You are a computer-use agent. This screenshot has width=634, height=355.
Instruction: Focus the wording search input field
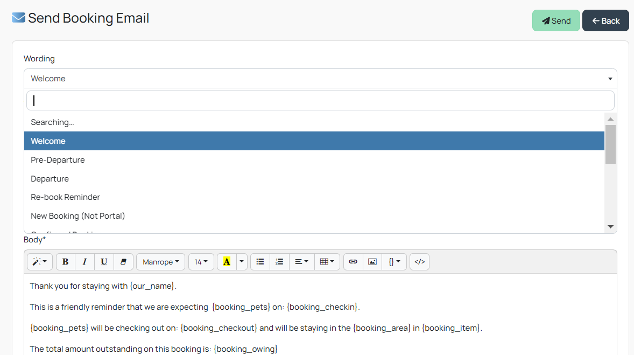click(x=320, y=100)
